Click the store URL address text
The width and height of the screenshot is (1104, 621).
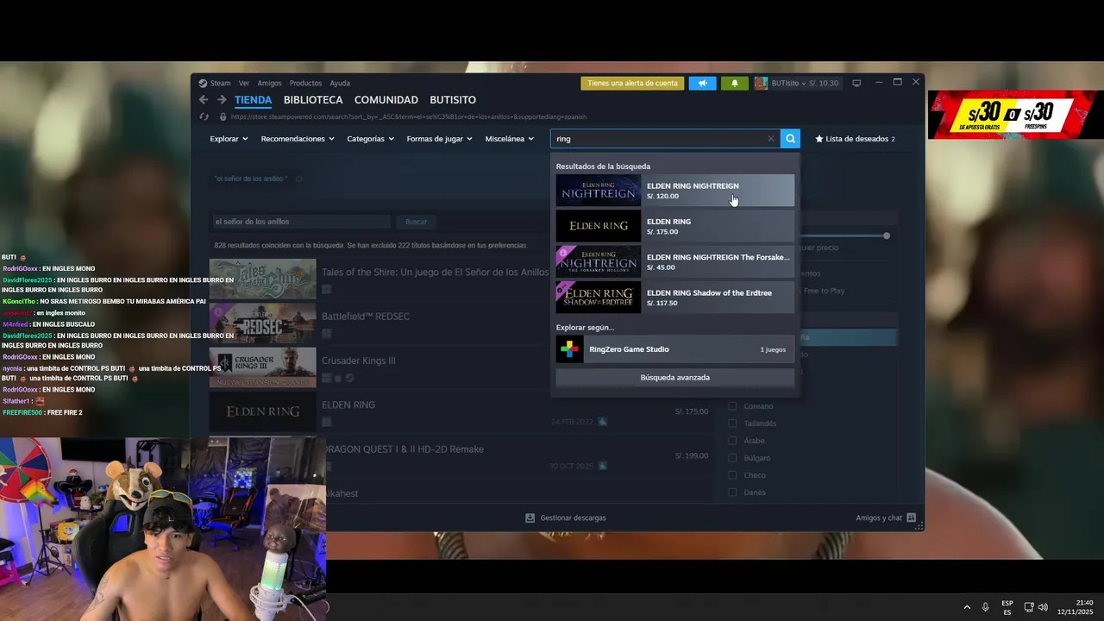click(x=408, y=116)
